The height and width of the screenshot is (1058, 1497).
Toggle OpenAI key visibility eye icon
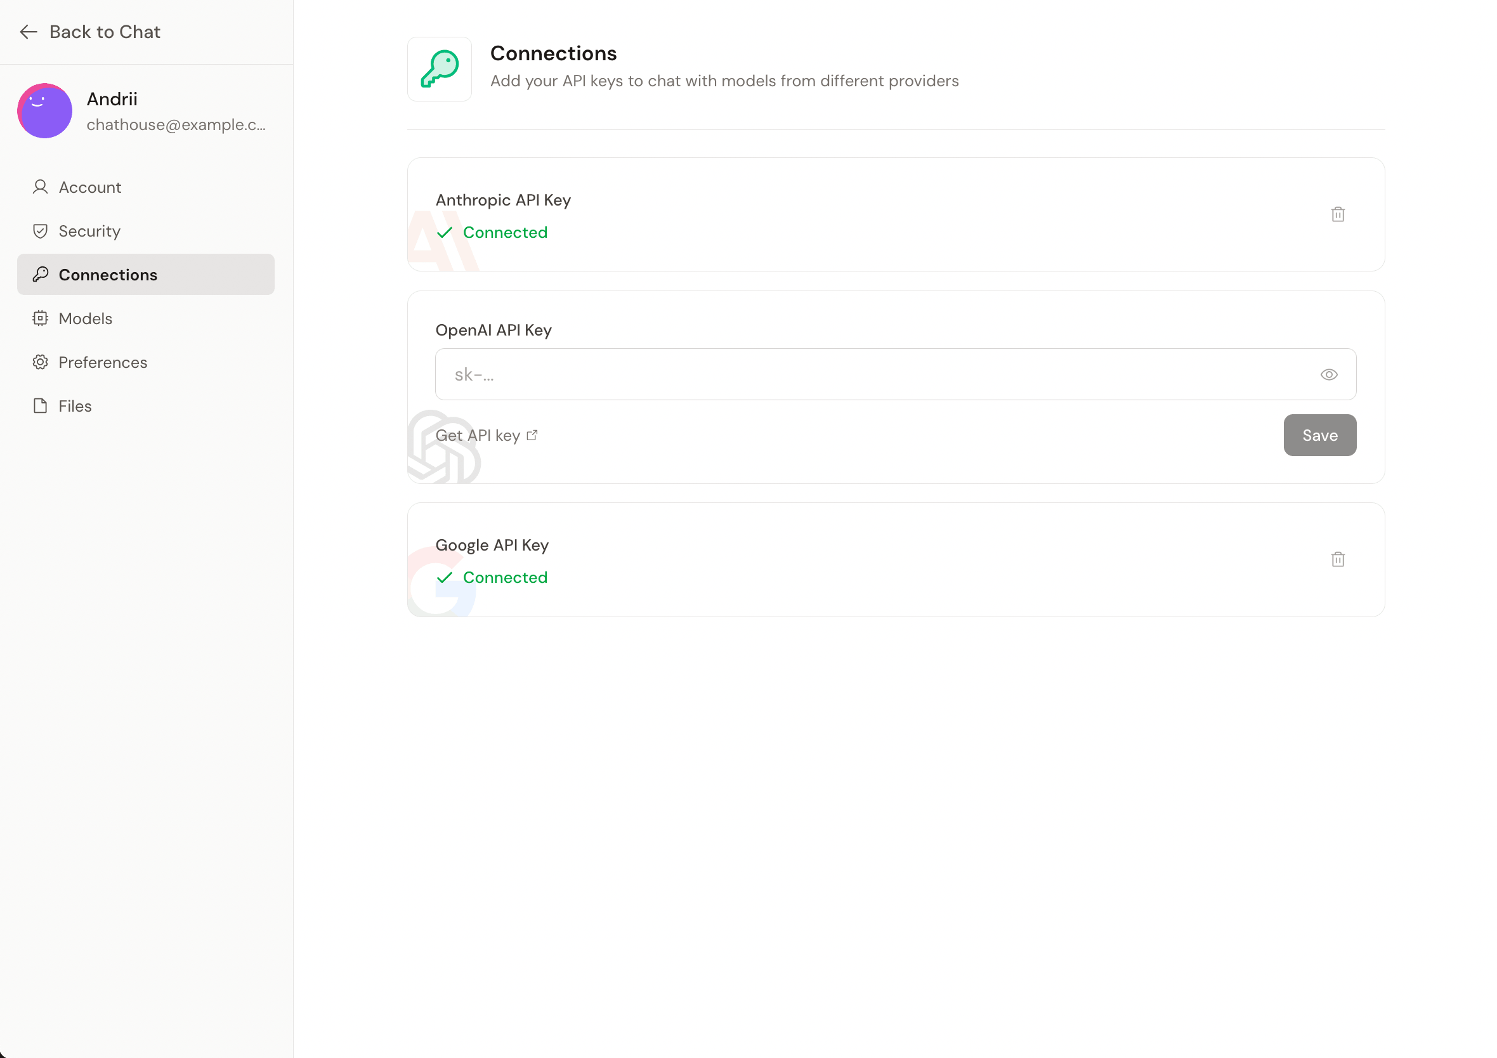point(1328,375)
